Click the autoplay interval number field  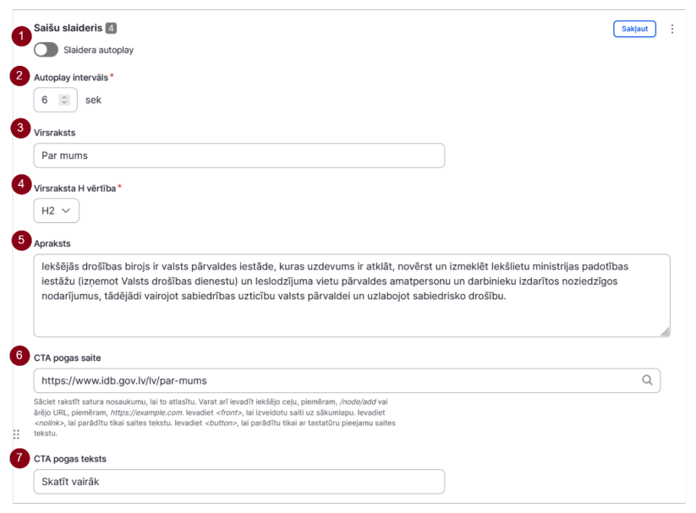coord(56,100)
